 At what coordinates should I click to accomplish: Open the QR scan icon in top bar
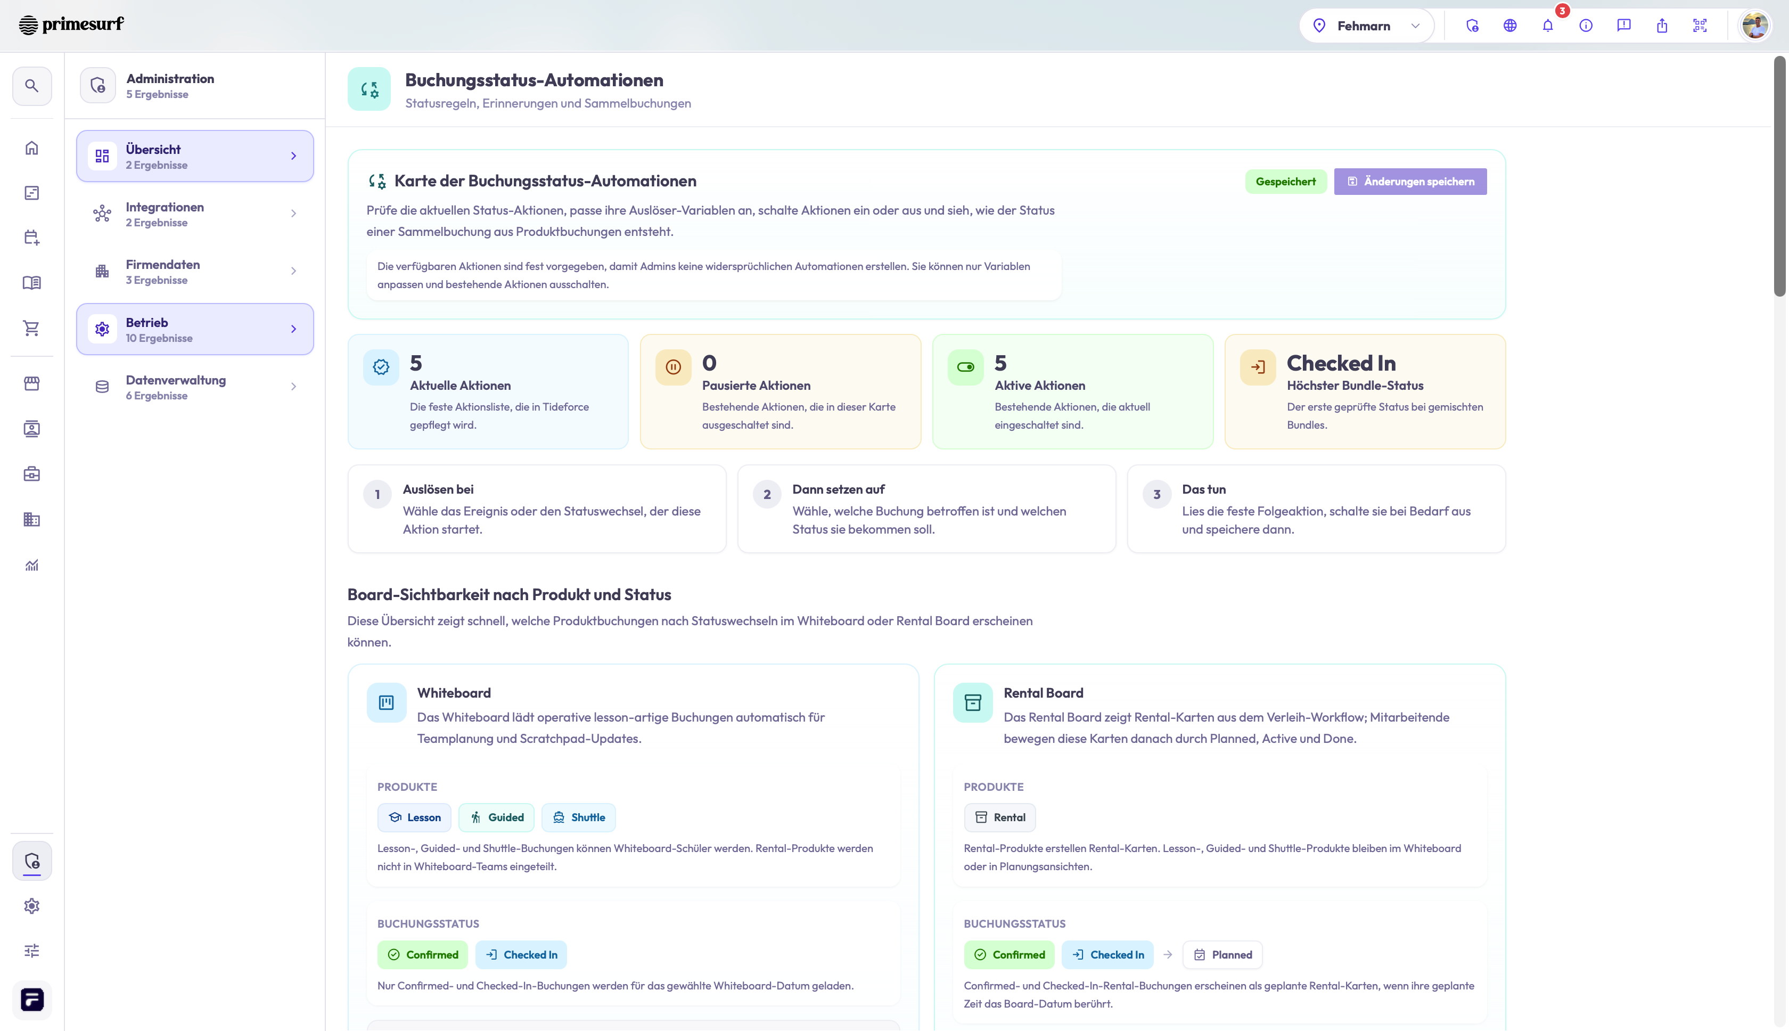1700,26
